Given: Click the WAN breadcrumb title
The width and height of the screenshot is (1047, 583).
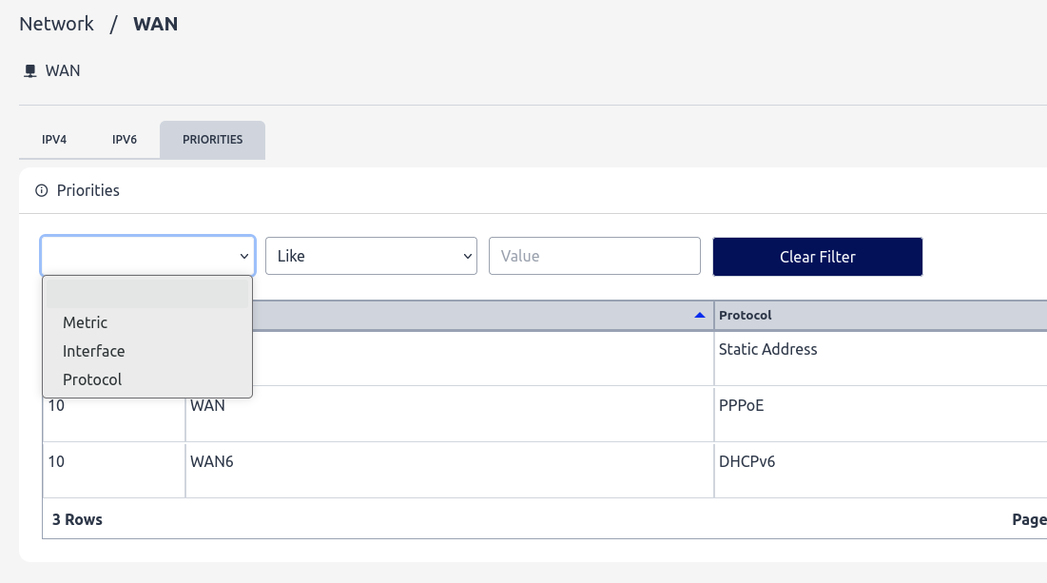Looking at the screenshot, I should tap(156, 24).
